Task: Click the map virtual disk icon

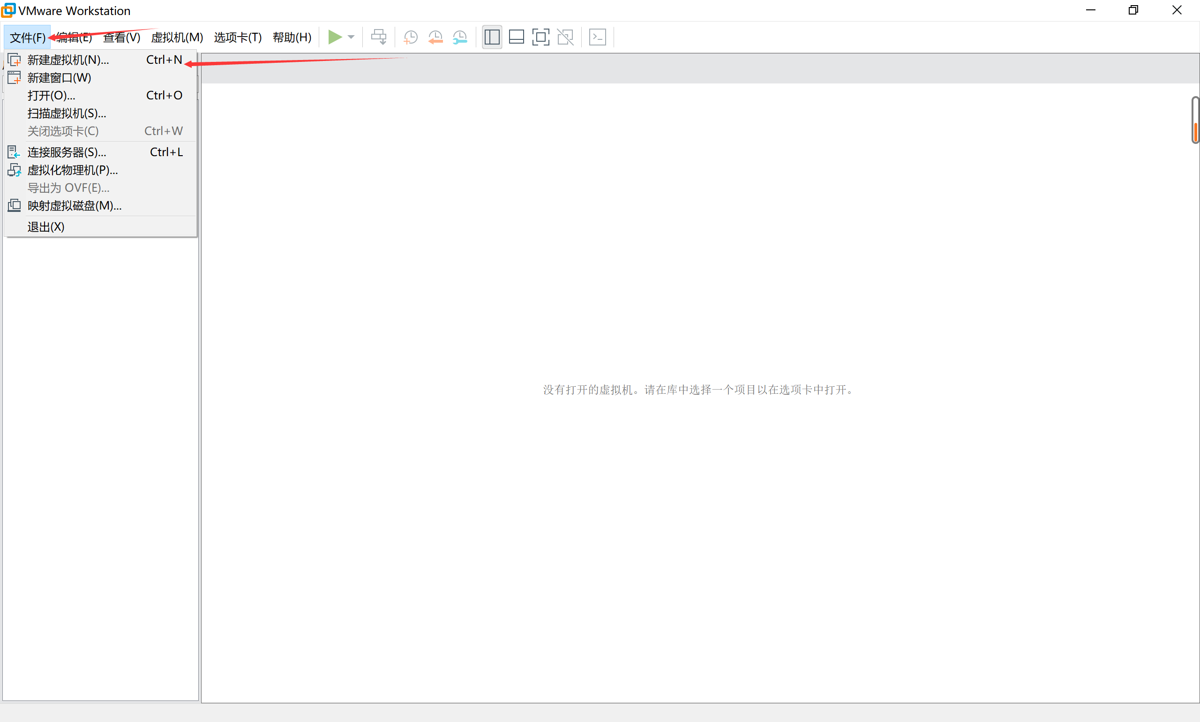Action: 14,205
